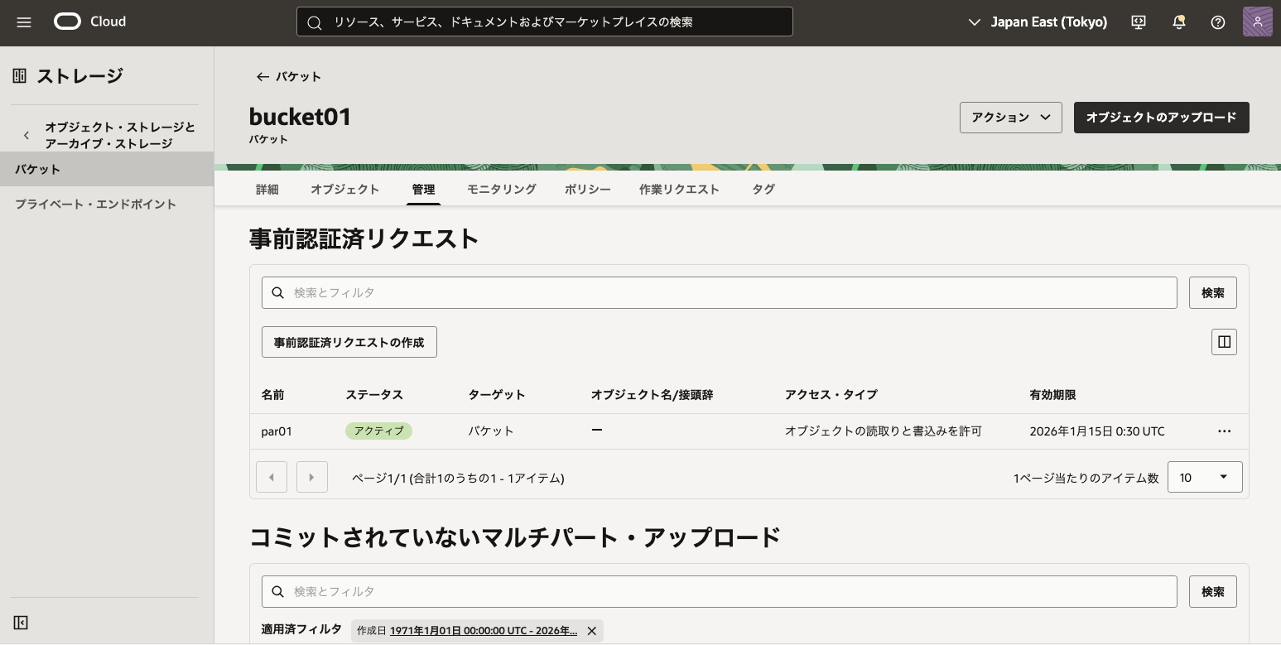
Task: Click the 2026年1月15日 0:30 UTC expiry cell
Action: coord(1097,431)
